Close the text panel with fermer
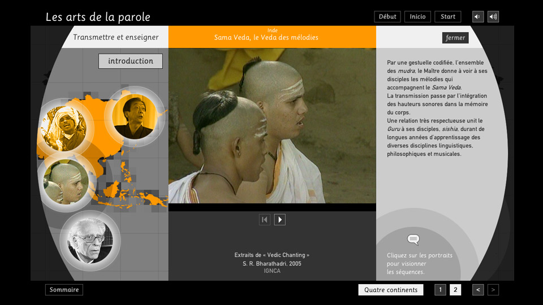The image size is (543, 305). [455, 38]
